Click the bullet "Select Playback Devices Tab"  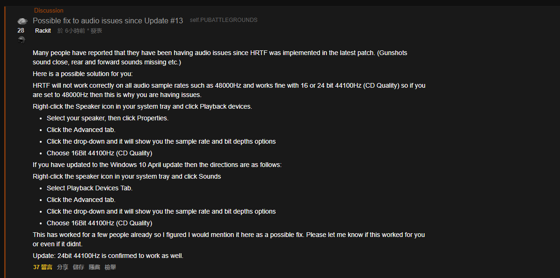tap(90, 188)
